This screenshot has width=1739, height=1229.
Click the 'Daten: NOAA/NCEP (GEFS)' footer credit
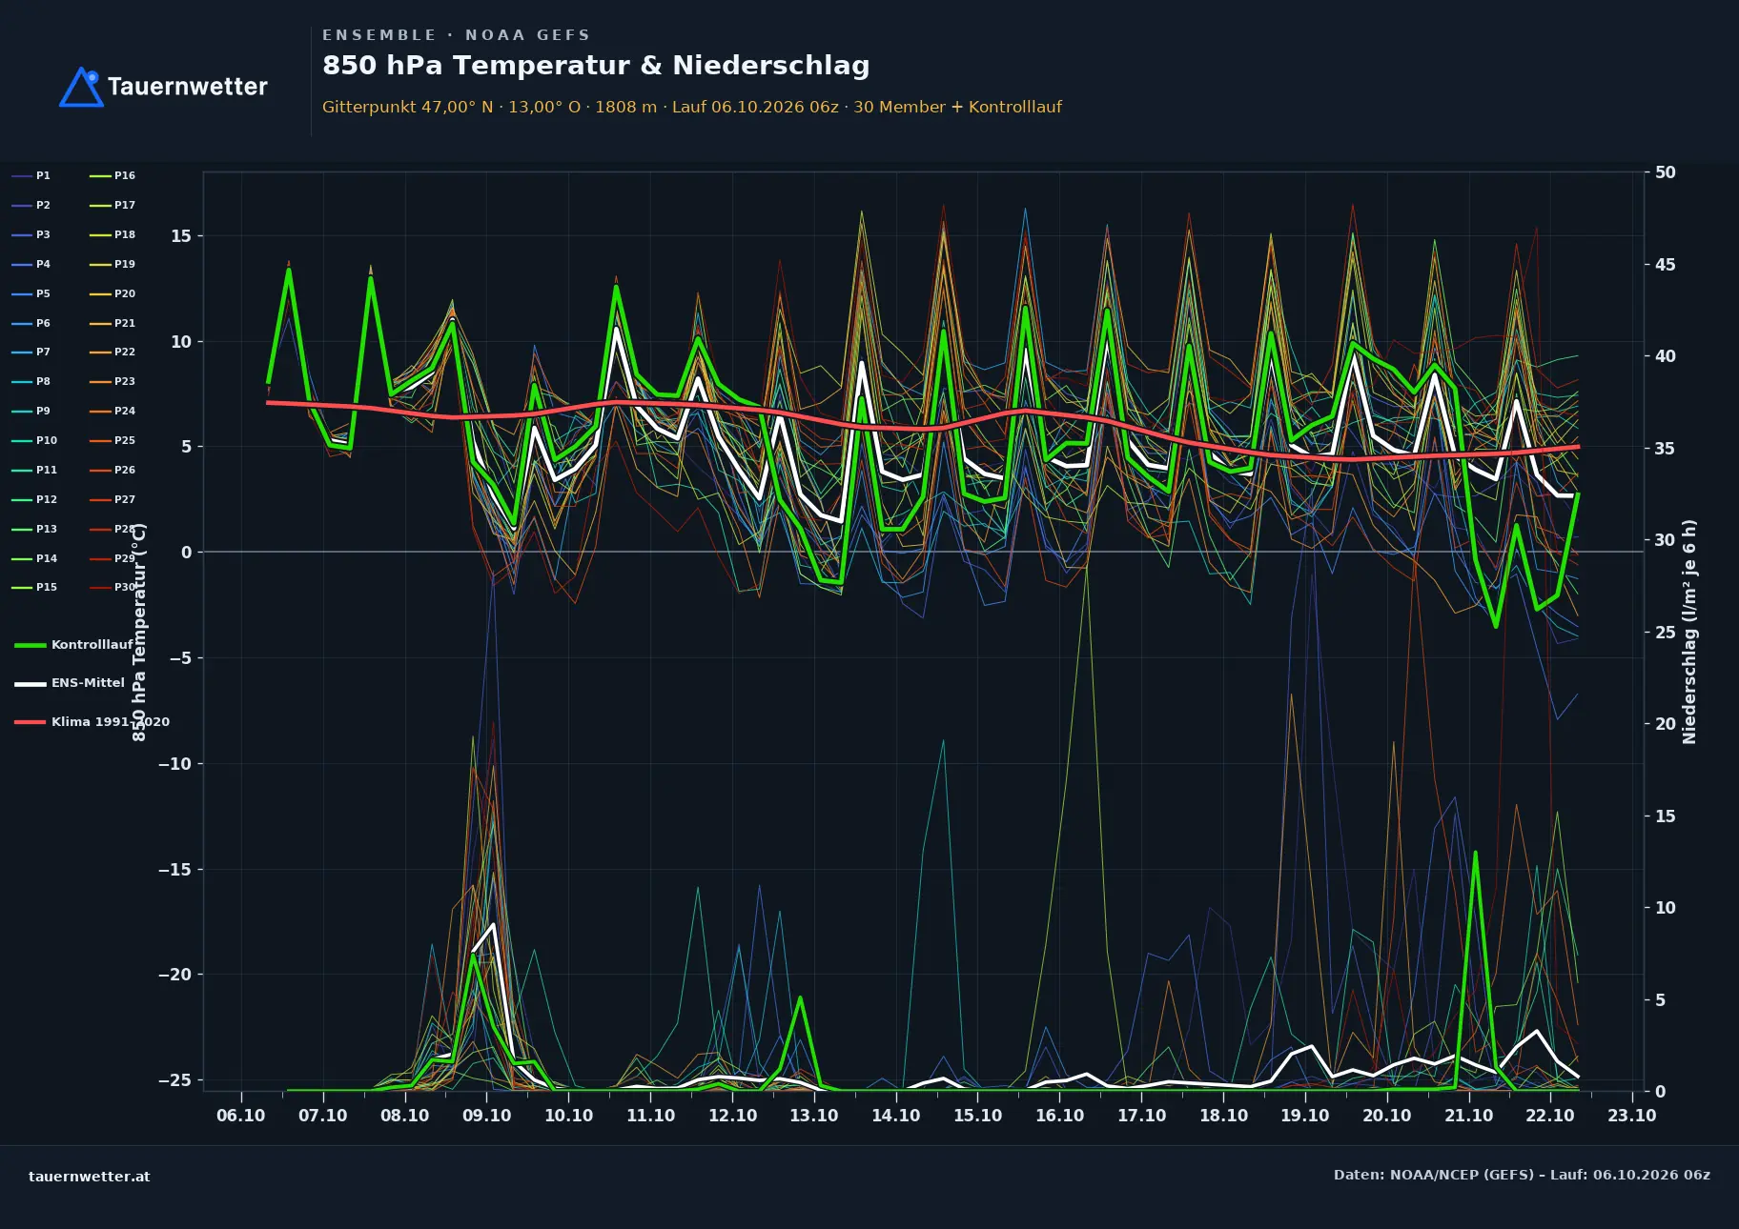click(1522, 1175)
